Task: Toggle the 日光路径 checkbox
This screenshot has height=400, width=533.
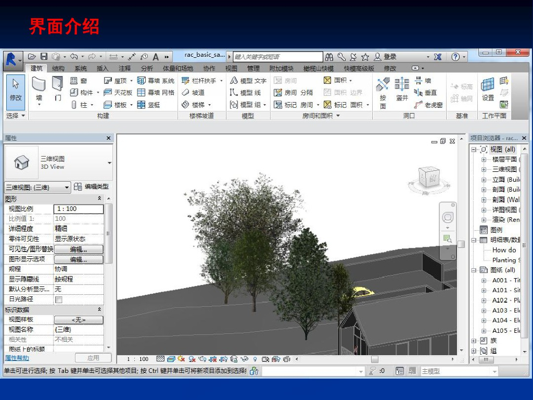Action: [59, 299]
